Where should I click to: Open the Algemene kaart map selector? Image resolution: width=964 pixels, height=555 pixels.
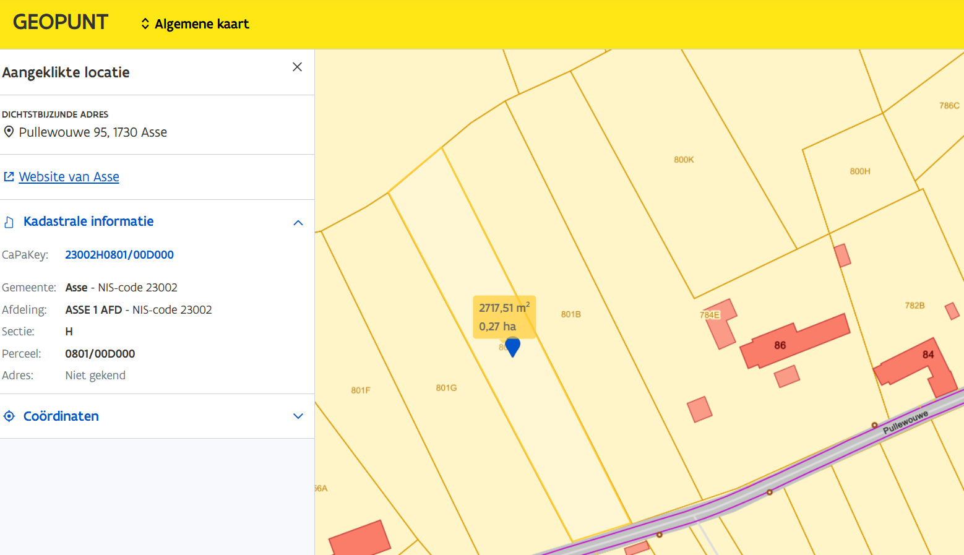pos(195,24)
